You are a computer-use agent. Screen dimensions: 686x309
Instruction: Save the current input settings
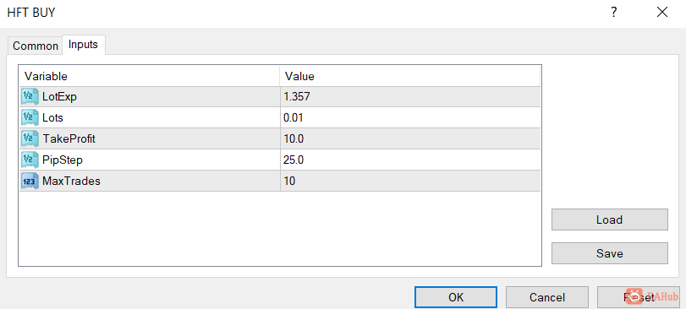[609, 253]
